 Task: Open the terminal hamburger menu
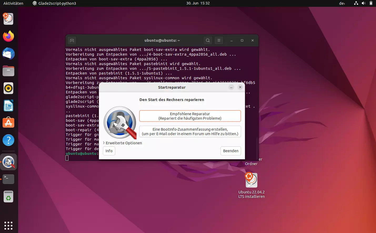pos(219,40)
